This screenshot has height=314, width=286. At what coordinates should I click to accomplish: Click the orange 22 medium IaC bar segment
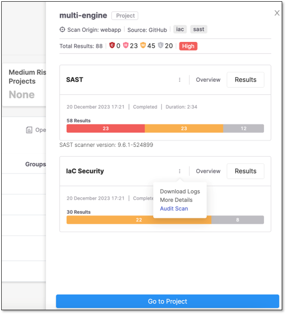pos(139,220)
